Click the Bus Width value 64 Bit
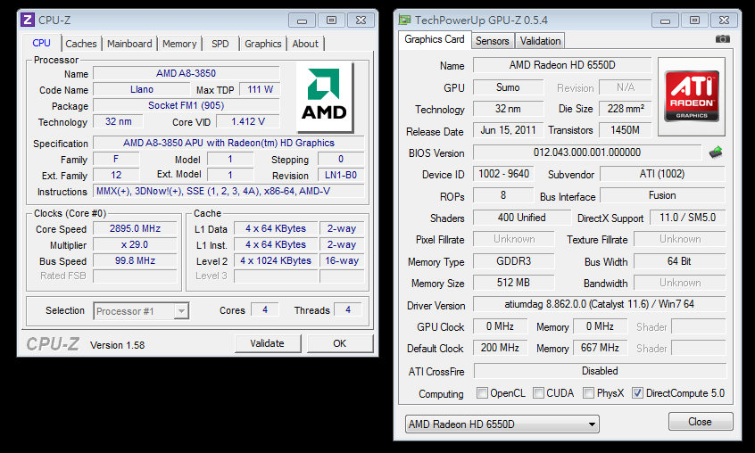Image resolution: width=755 pixels, height=453 pixels. pos(679,261)
